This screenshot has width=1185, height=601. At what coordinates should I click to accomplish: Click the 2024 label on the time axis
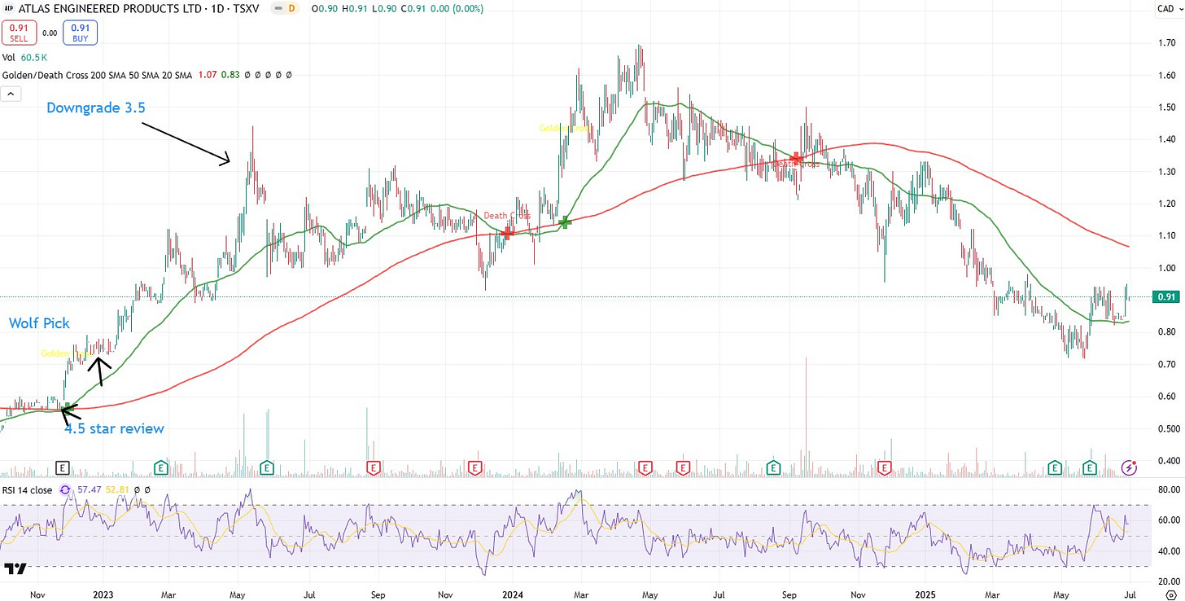513,595
